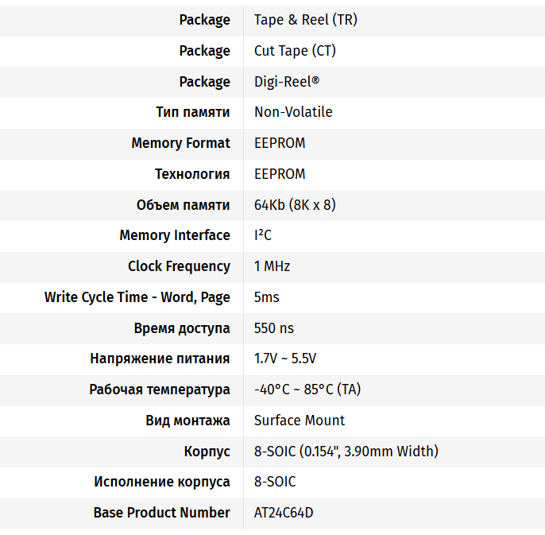Click the Tape & Reel (TR) value
The width and height of the screenshot is (545, 535).
coord(306,20)
